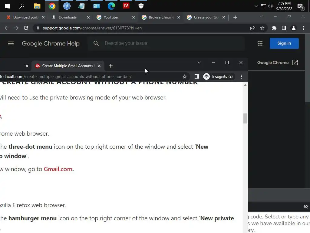Open tab search dropdown in Incognito window

point(199,62)
